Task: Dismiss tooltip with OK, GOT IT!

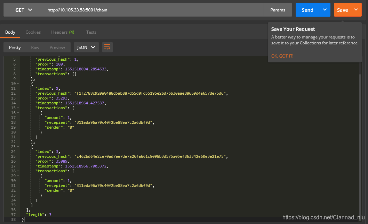Action: tap(282, 56)
